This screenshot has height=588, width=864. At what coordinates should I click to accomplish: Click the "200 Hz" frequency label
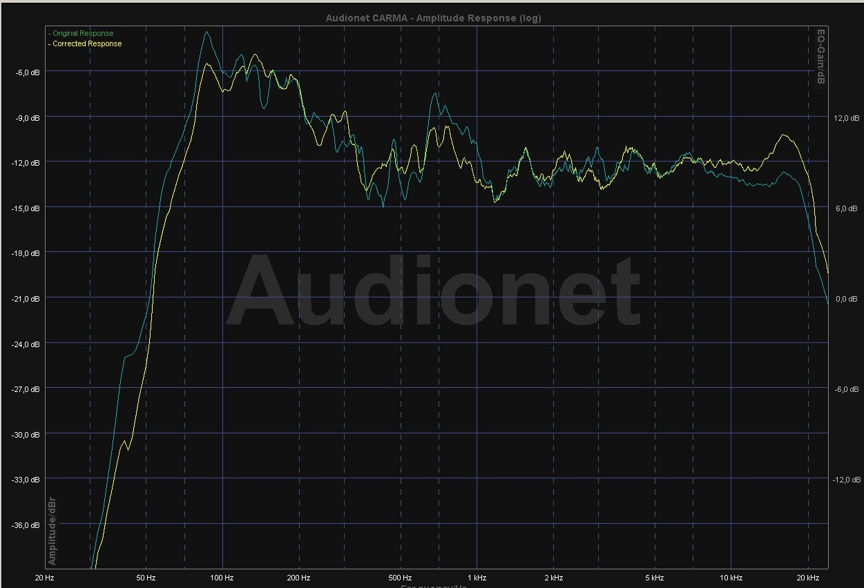[x=298, y=577]
